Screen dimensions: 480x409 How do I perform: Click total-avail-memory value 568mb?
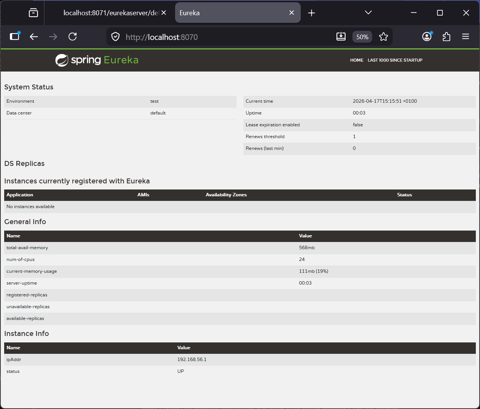(307, 248)
